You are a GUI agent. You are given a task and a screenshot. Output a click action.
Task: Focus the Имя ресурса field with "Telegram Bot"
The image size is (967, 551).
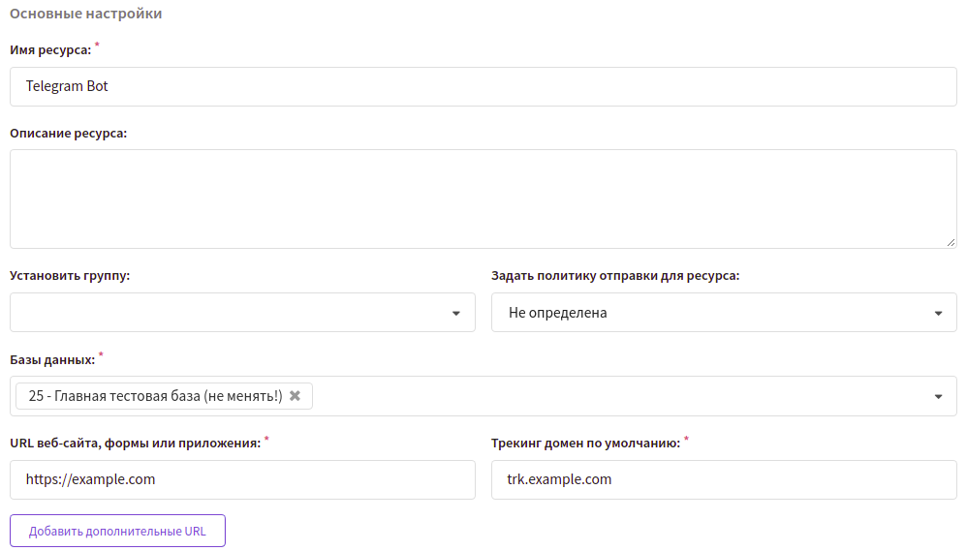(483, 86)
